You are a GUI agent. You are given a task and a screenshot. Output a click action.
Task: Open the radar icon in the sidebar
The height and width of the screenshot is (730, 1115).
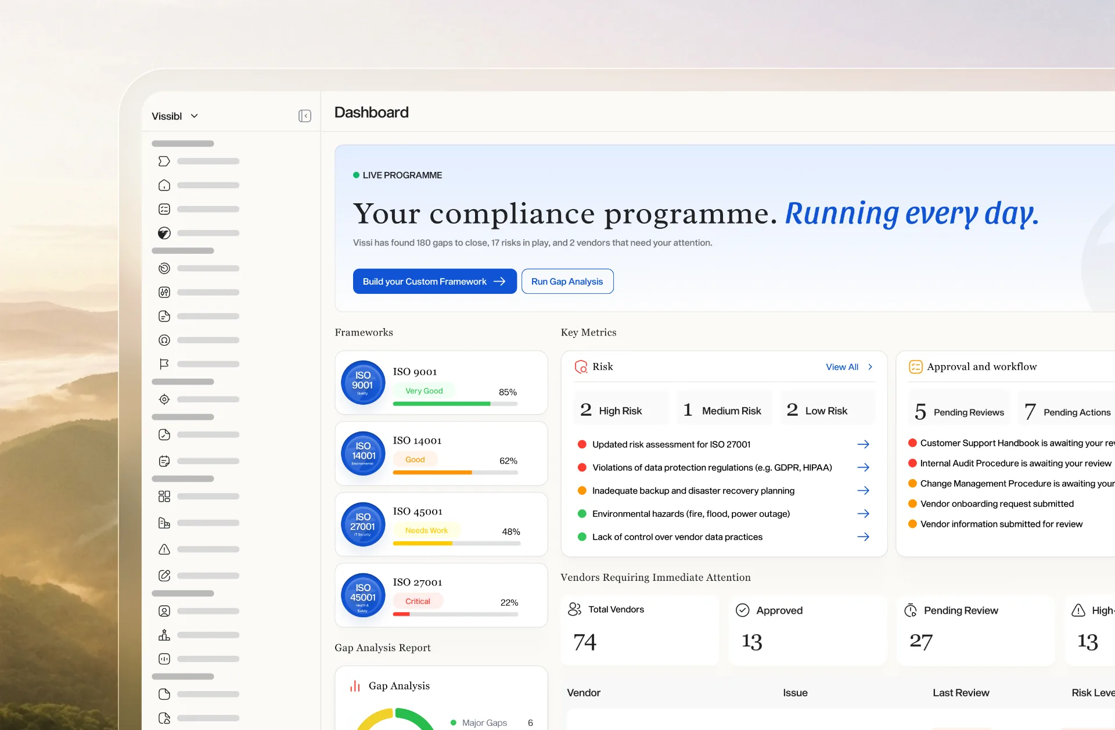(x=164, y=268)
